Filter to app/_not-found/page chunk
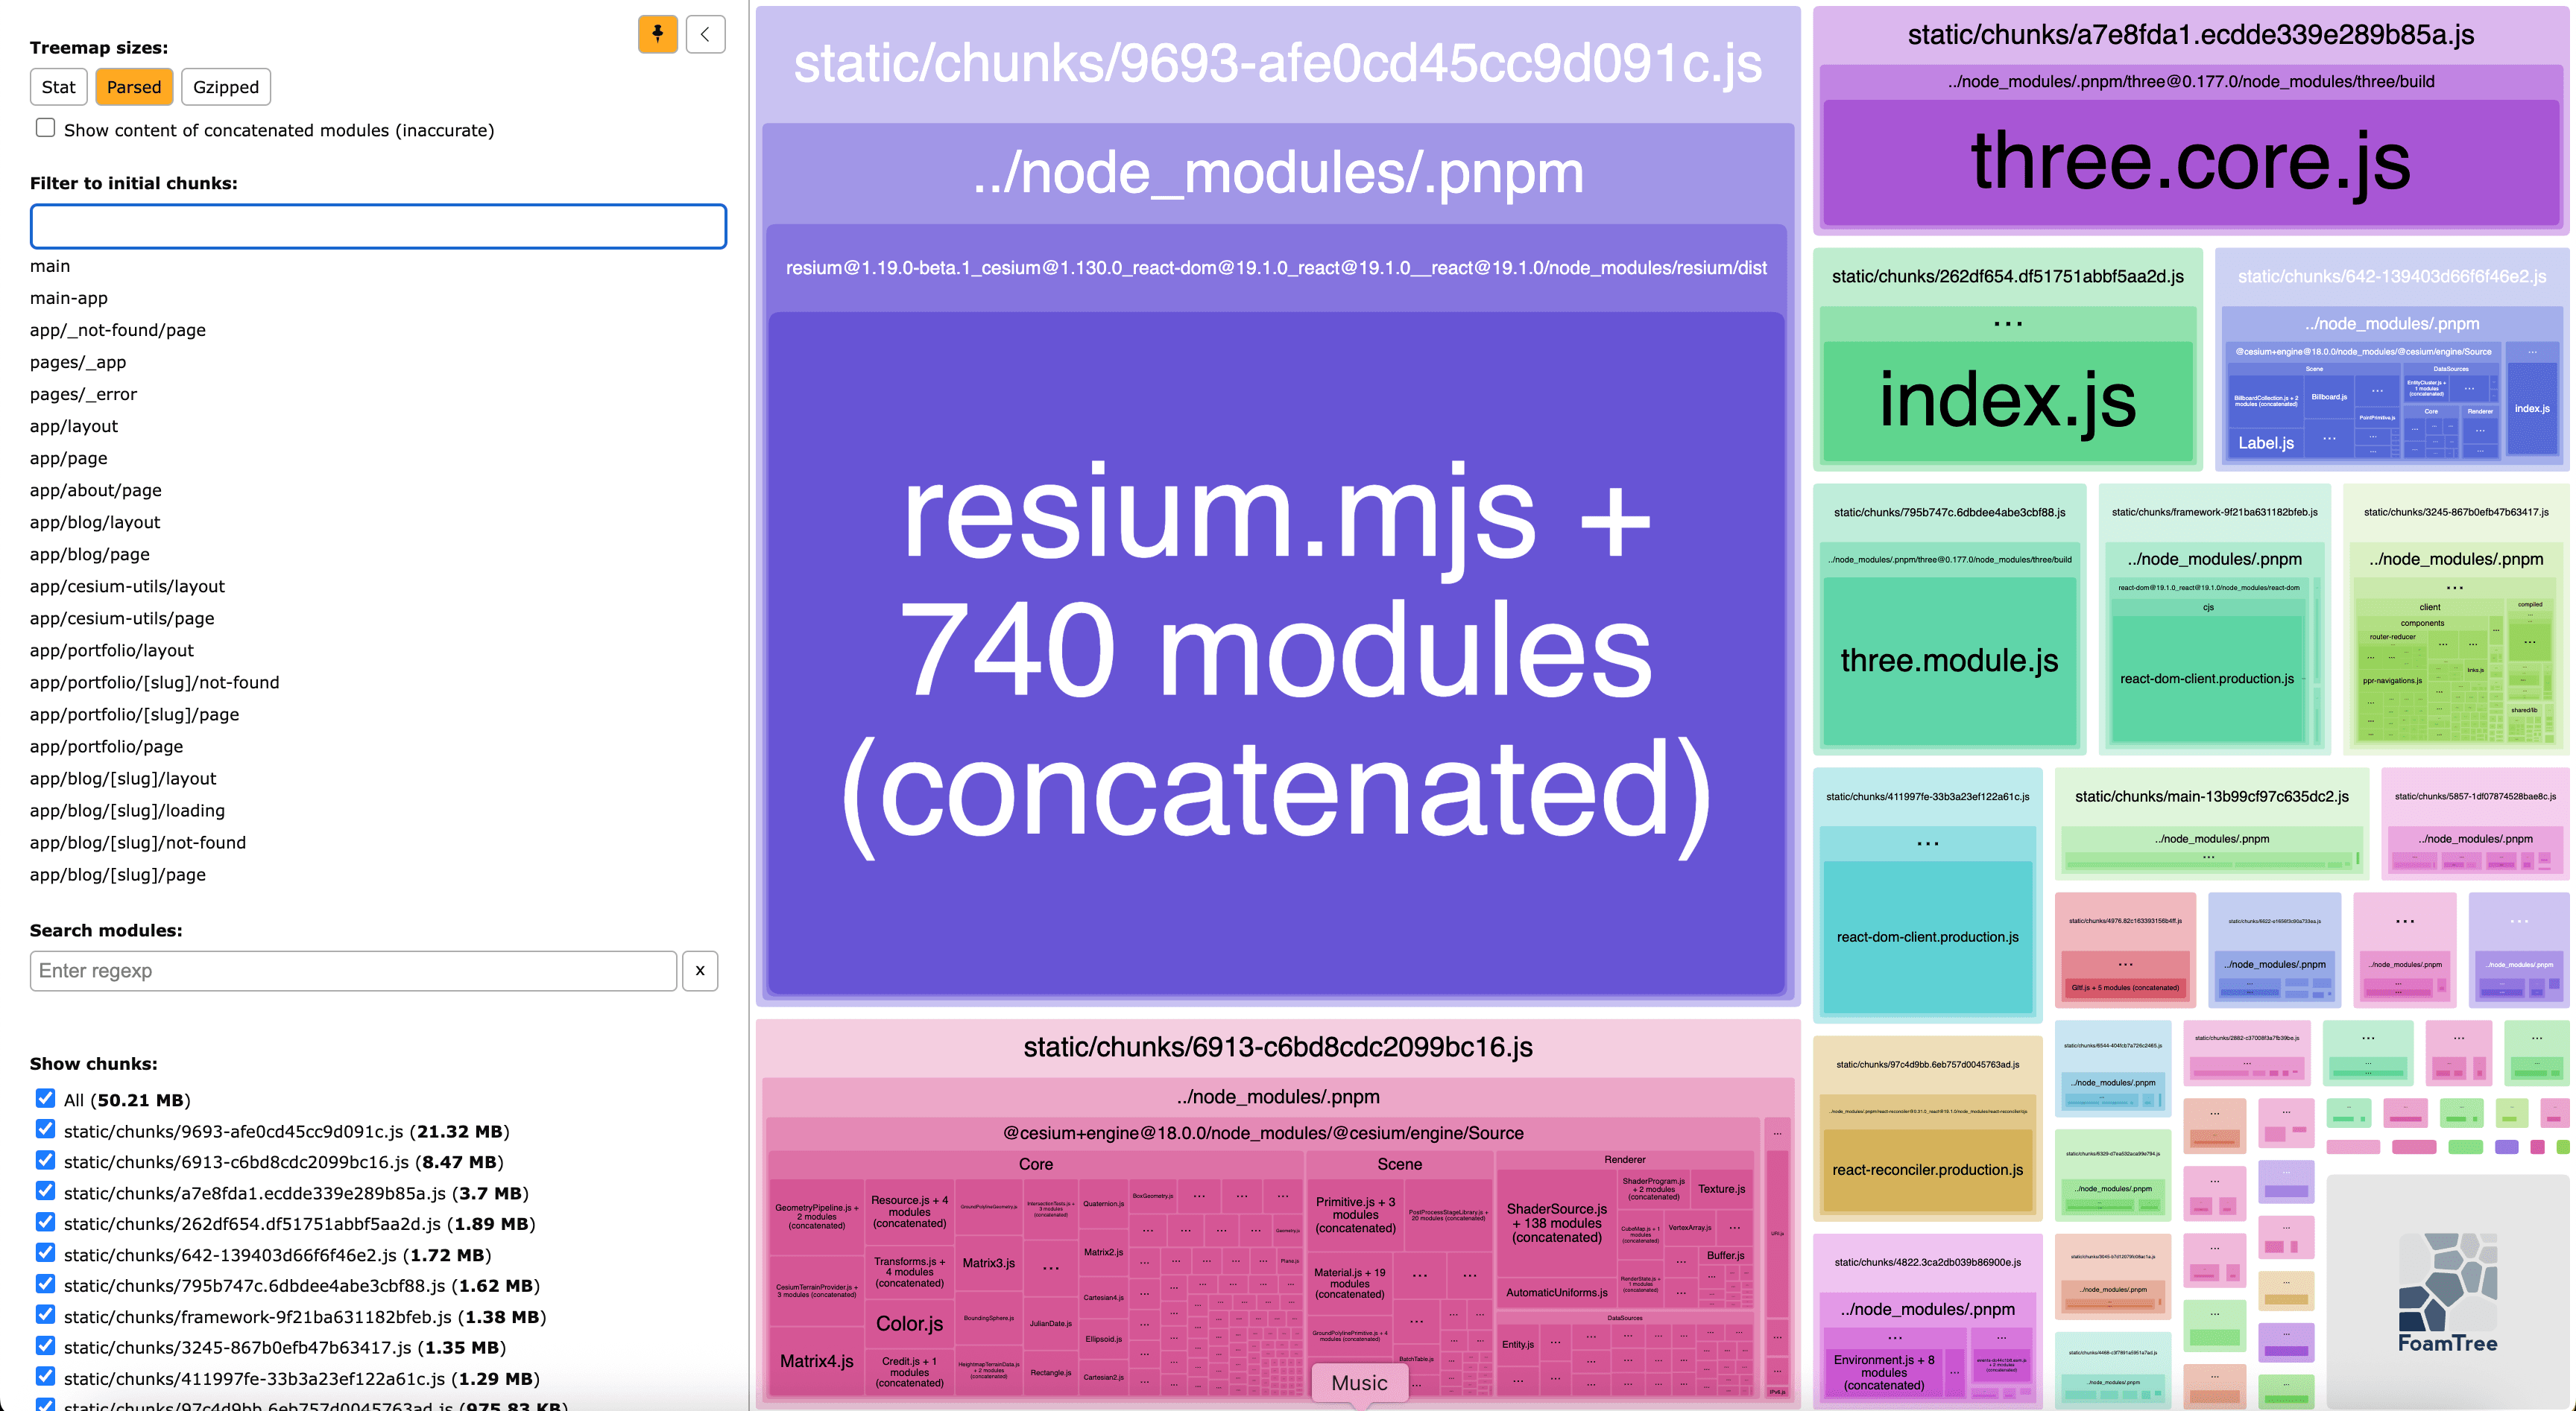 pos(118,330)
